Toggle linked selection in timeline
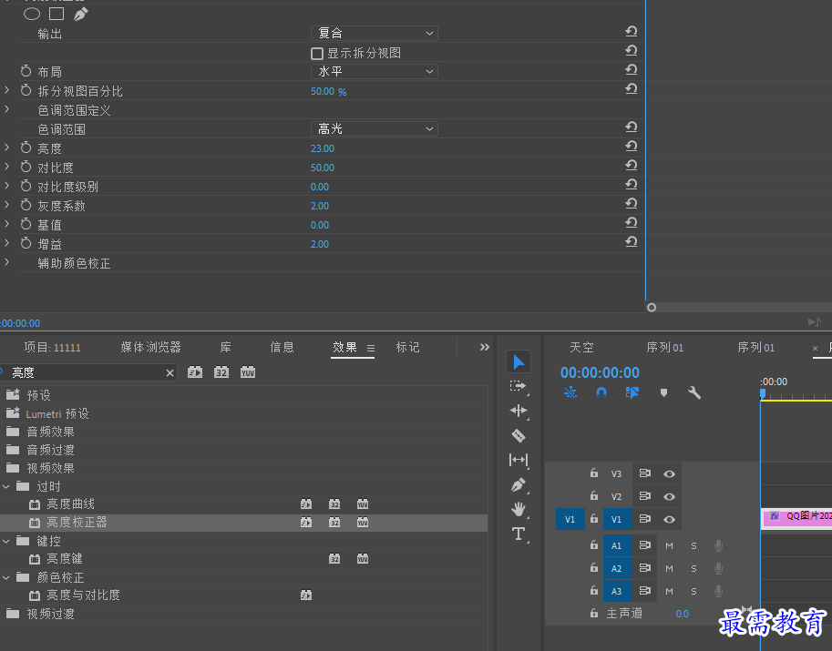Viewport: 832px width, 651px height. 632,392
